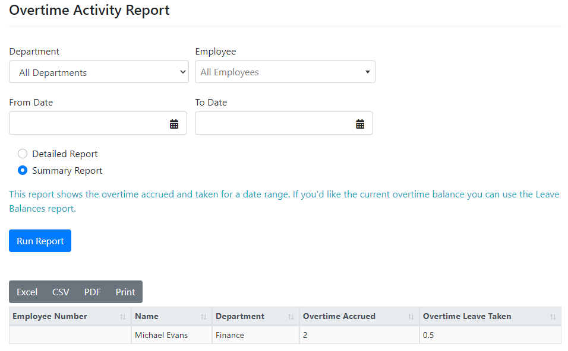The width and height of the screenshot is (568, 351).
Task: Open the To Date calendar picker
Action: (x=359, y=123)
